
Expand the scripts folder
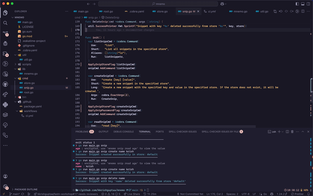click(26, 65)
